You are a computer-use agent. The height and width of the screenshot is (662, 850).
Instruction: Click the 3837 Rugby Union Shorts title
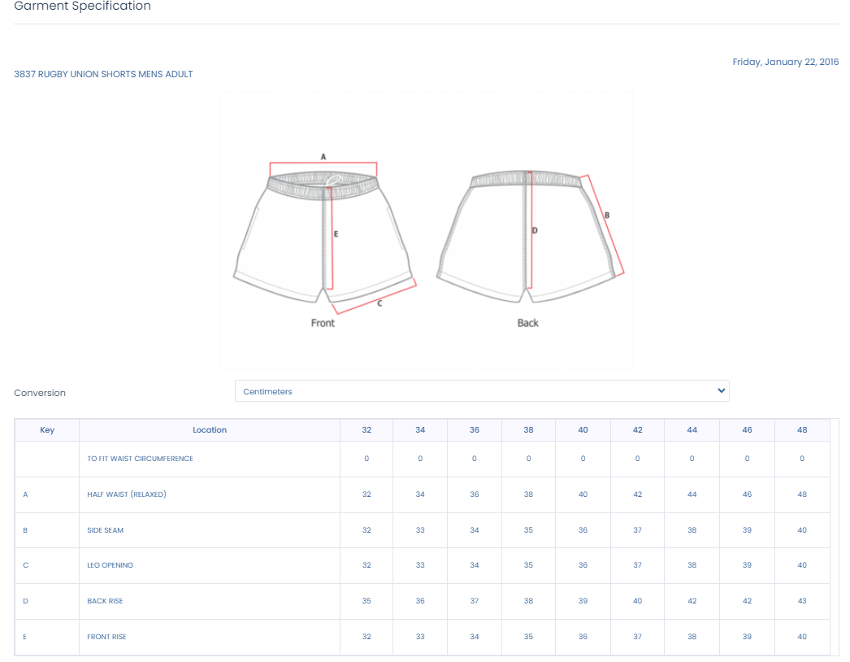(103, 74)
